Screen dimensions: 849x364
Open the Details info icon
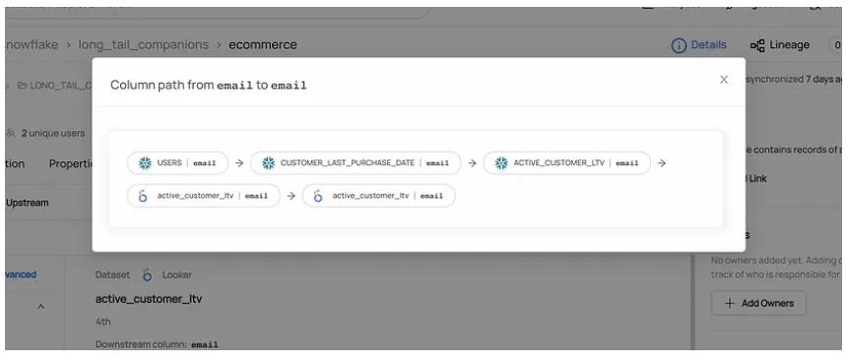(679, 45)
